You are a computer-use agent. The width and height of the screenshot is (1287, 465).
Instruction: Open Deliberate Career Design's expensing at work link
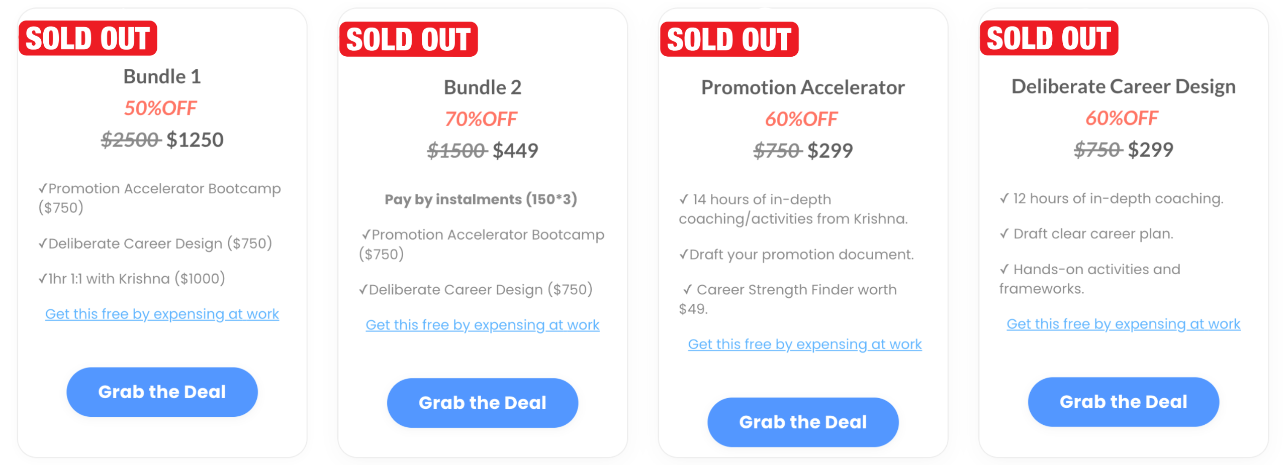[1123, 324]
